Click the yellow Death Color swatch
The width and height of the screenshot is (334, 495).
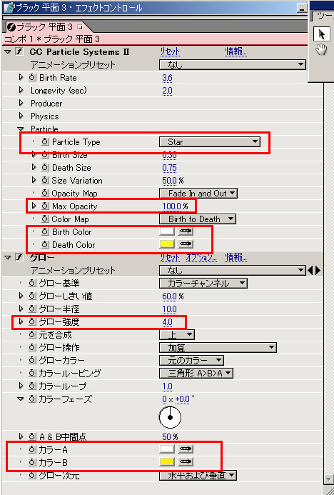click(x=167, y=244)
